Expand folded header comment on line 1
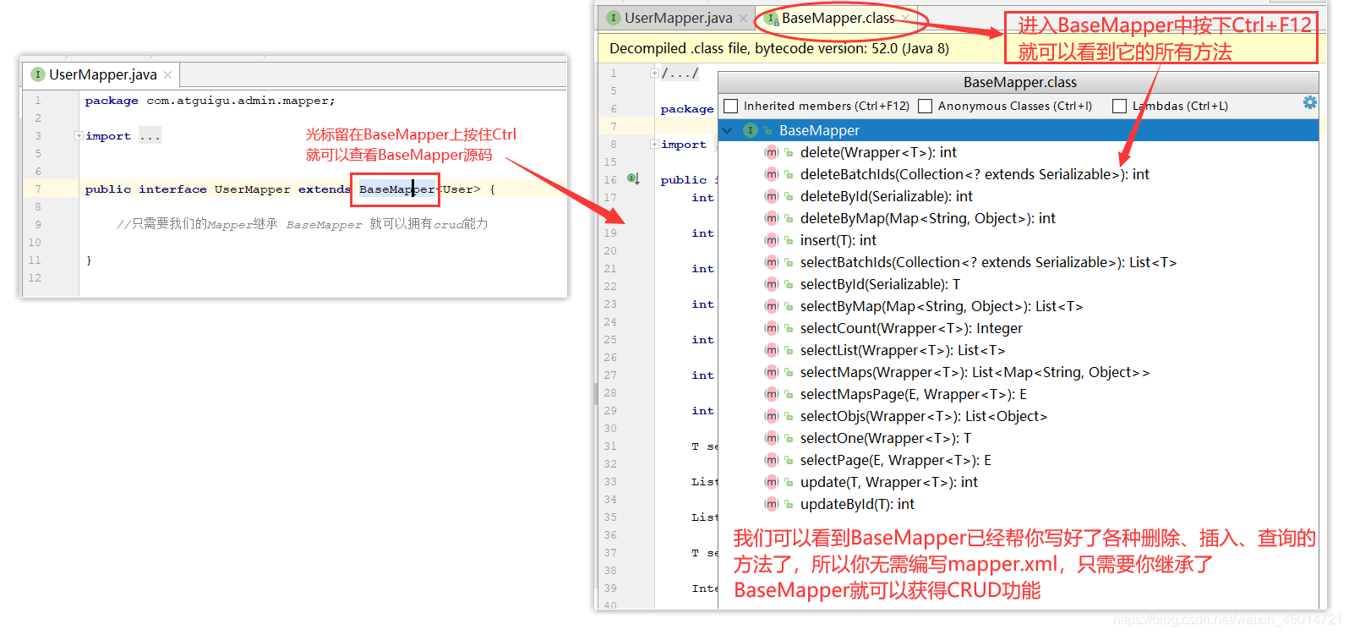Screen dimensions: 1349x635 tap(654, 73)
